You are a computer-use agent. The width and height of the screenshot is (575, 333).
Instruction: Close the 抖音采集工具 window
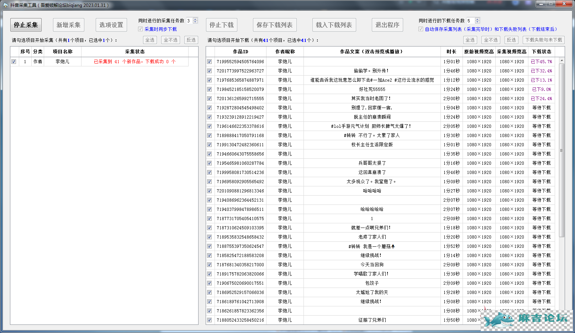[x=565, y=4]
